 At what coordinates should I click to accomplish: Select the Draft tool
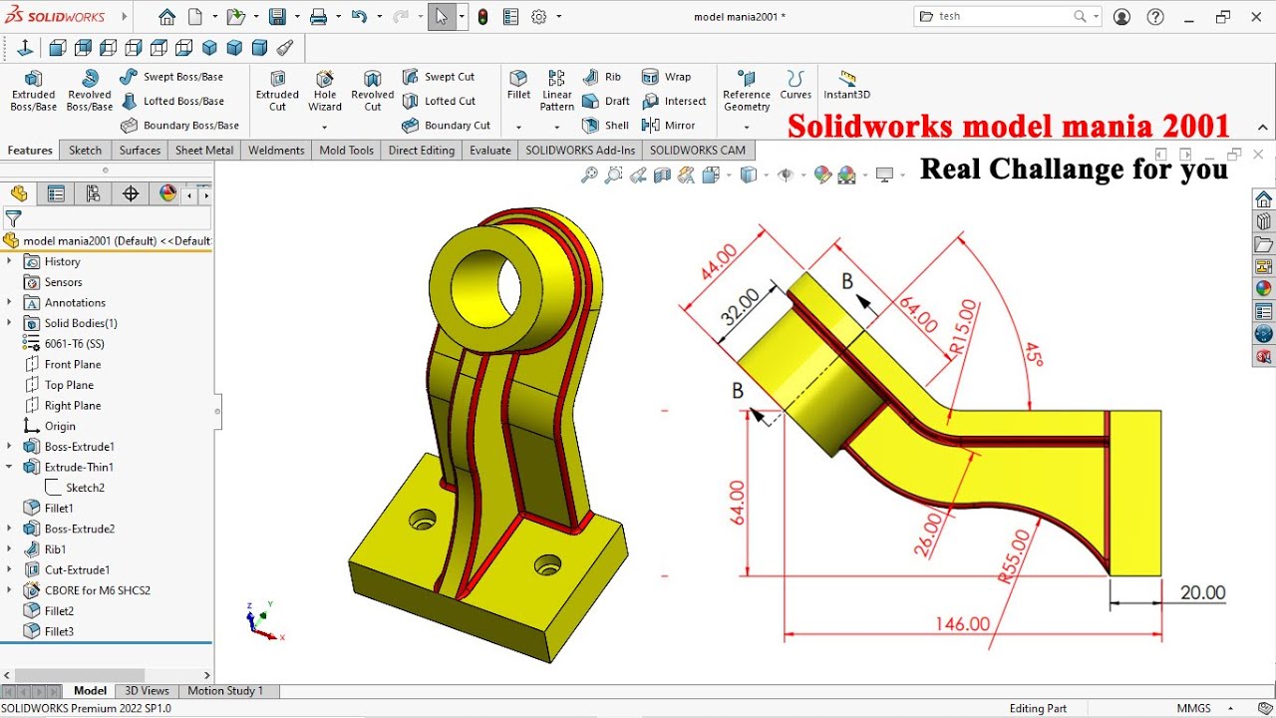pos(606,101)
